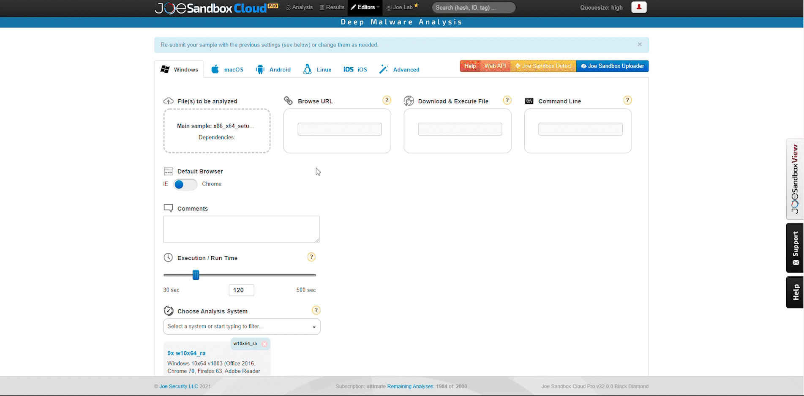Viewport: 804px width, 396px height.
Task: Click the user account icon in header
Action: click(638, 7)
